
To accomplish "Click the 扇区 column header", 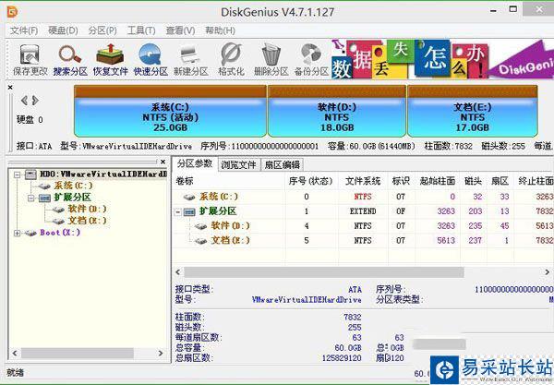I will [x=500, y=181].
